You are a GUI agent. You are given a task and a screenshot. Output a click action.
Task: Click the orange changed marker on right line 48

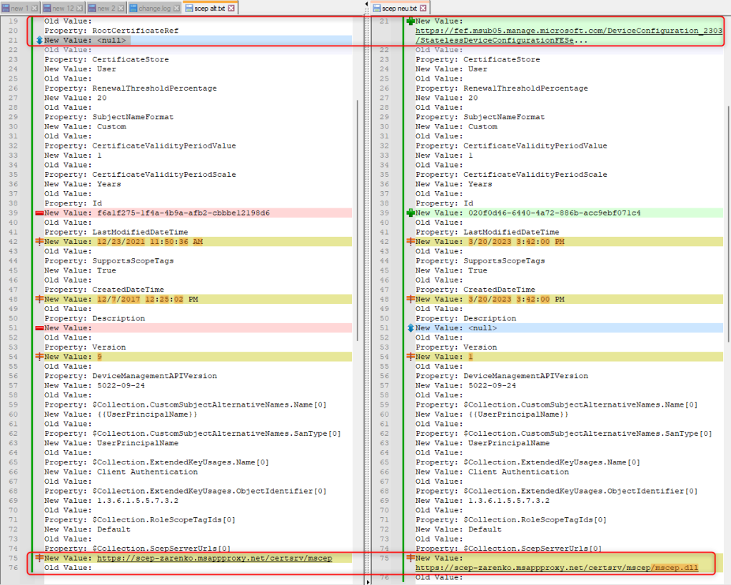410,299
